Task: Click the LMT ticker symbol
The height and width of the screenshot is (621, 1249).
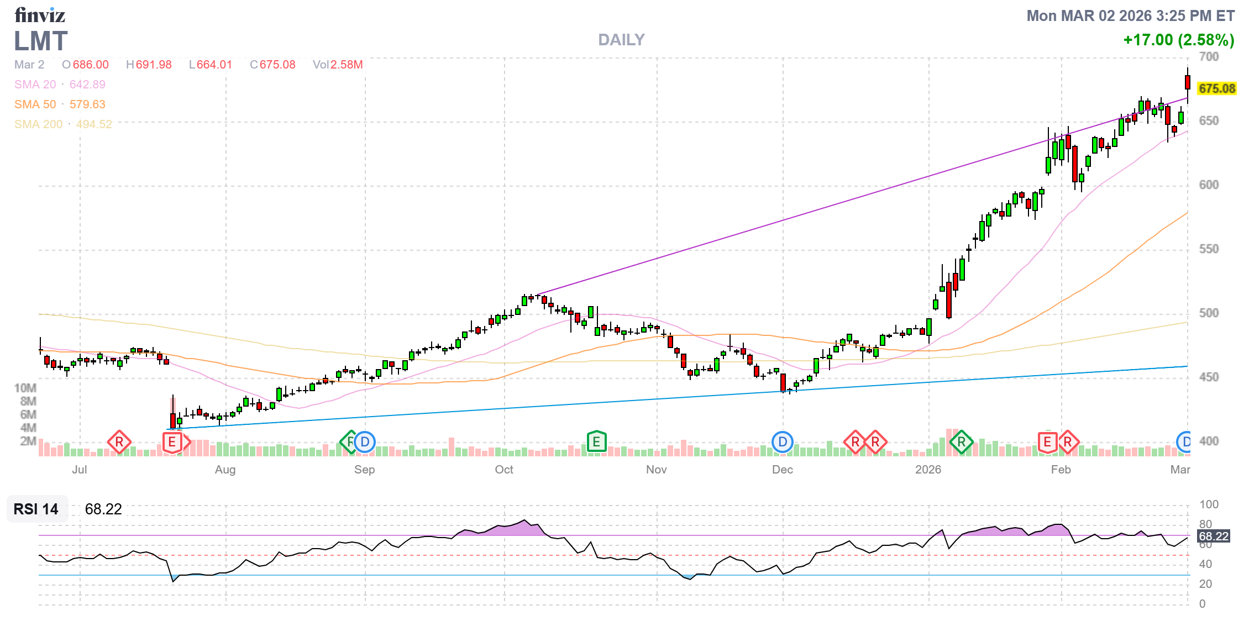Action: coord(41,41)
